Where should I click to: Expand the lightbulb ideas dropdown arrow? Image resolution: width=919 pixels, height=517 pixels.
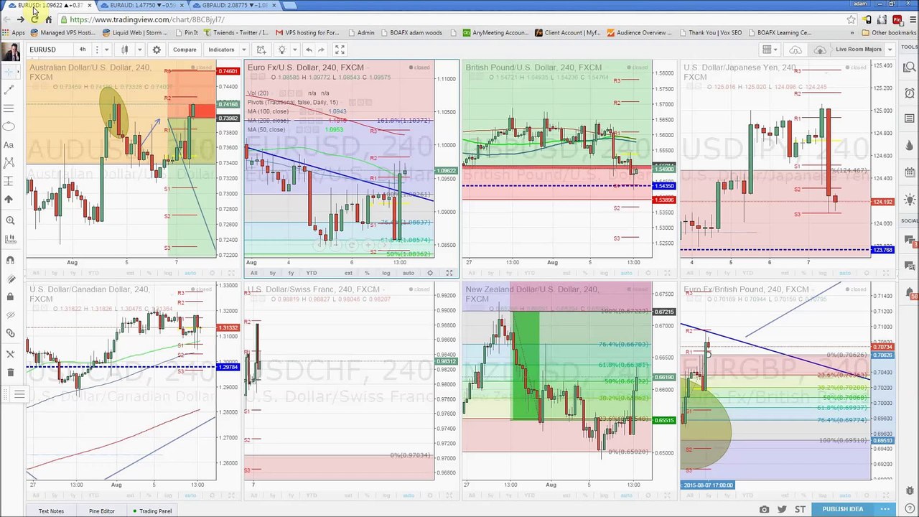point(294,50)
